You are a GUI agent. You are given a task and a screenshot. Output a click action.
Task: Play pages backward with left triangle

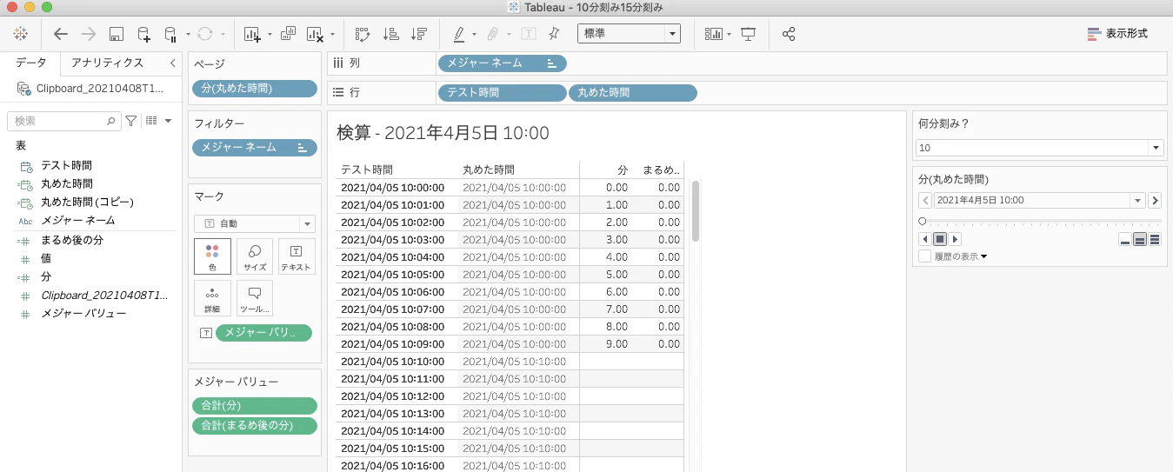tap(923, 239)
